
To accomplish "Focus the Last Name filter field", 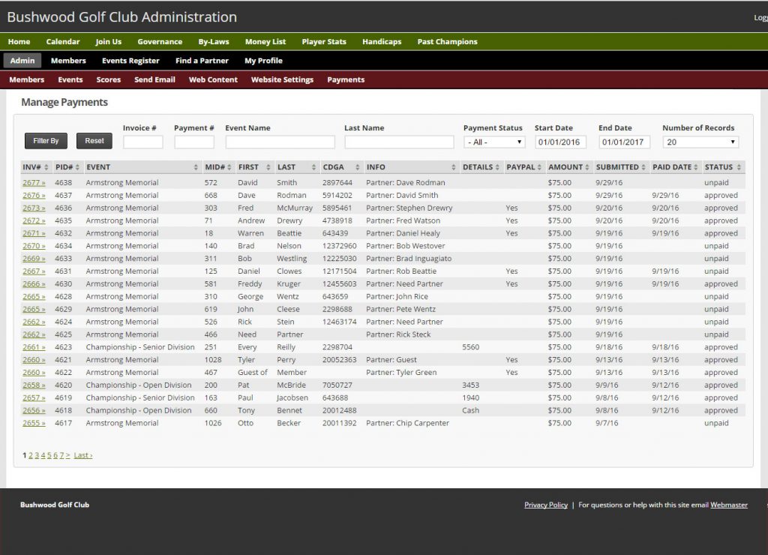I will point(399,142).
